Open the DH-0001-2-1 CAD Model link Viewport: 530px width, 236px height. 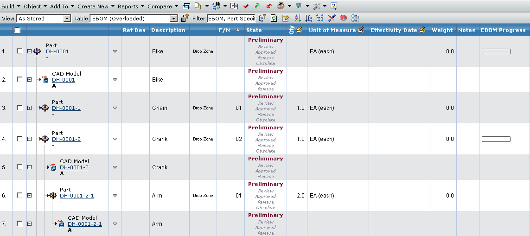click(x=84, y=224)
